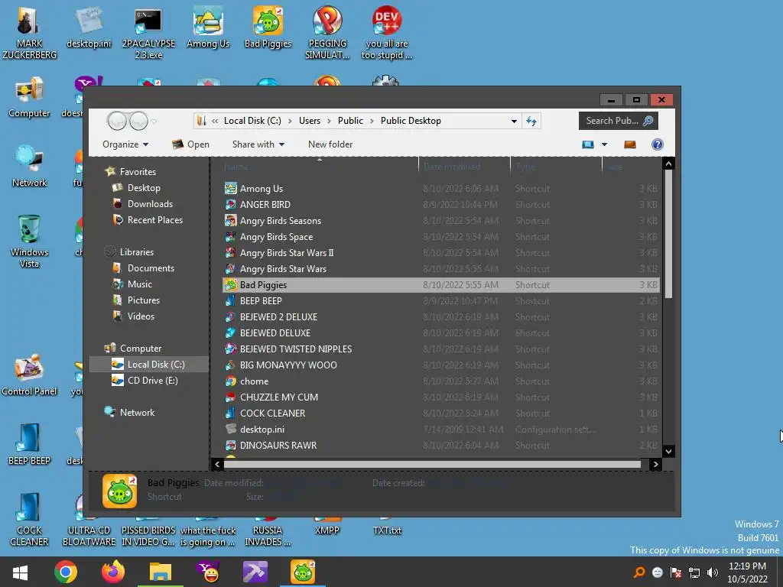Image resolution: width=783 pixels, height=587 pixels.
Task: Click the horizontal scrollbar right arrow
Action: coord(655,464)
